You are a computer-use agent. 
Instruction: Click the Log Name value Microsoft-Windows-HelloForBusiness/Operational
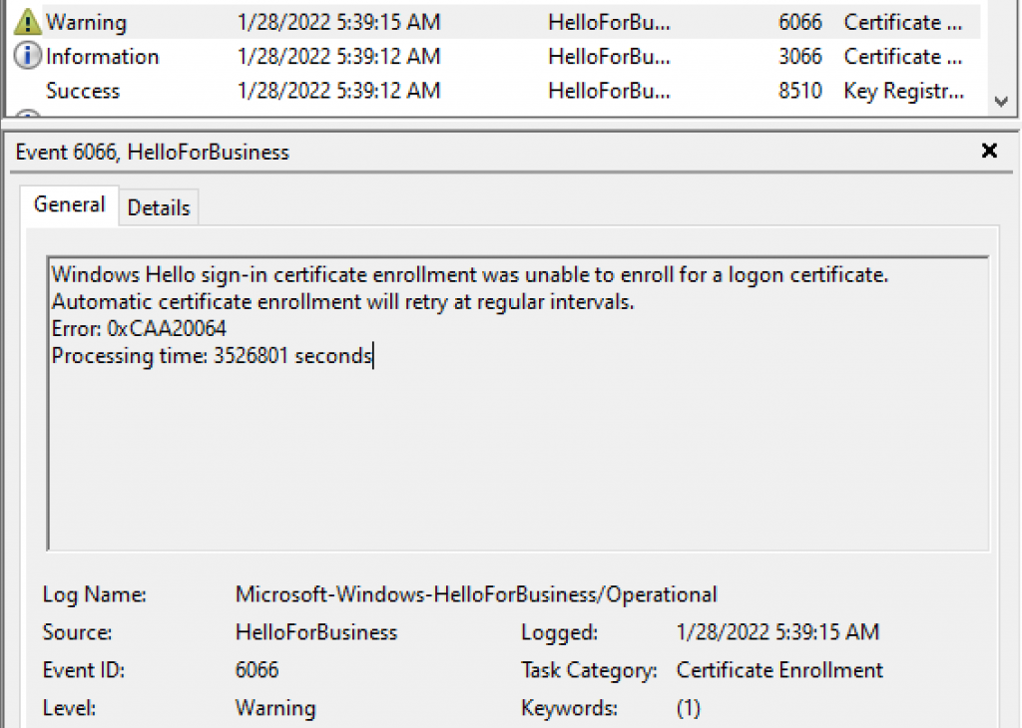click(x=476, y=593)
